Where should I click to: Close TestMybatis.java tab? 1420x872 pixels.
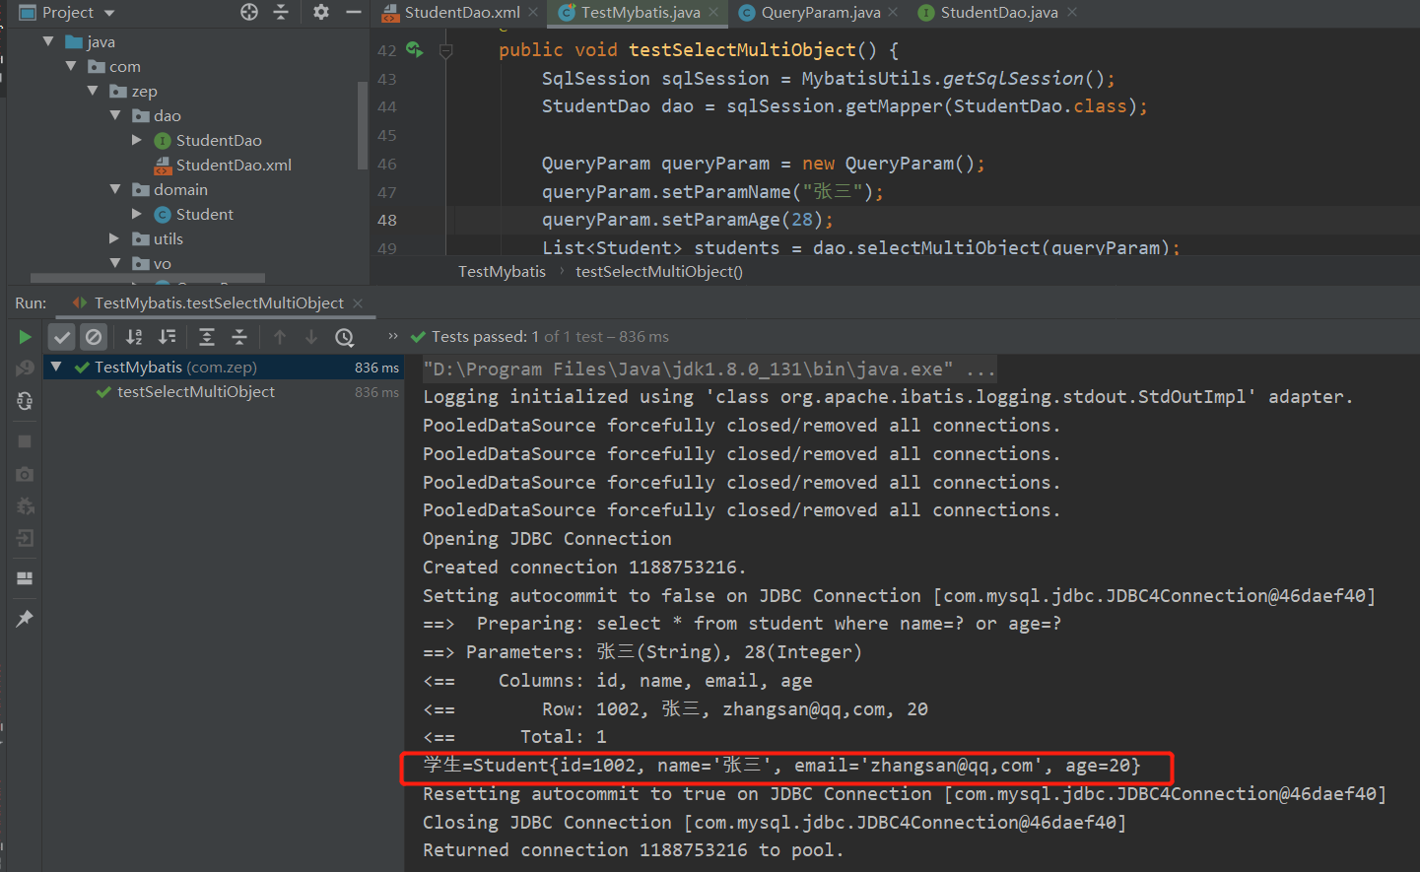(x=714, y=12)
